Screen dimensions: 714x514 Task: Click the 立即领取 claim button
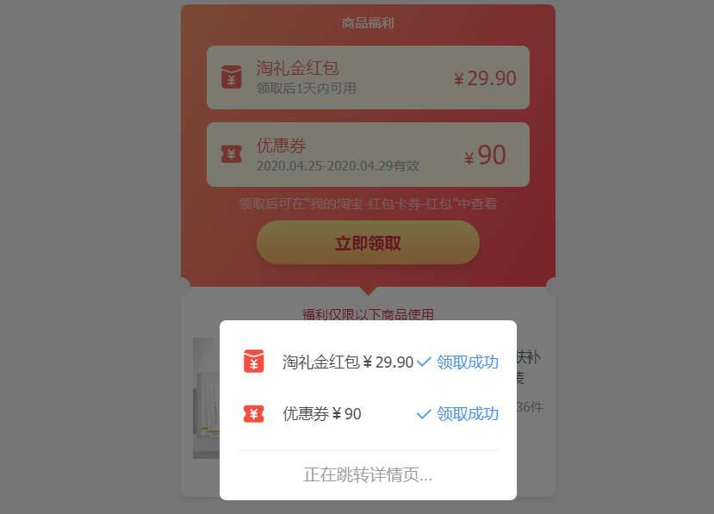point(368,242)
